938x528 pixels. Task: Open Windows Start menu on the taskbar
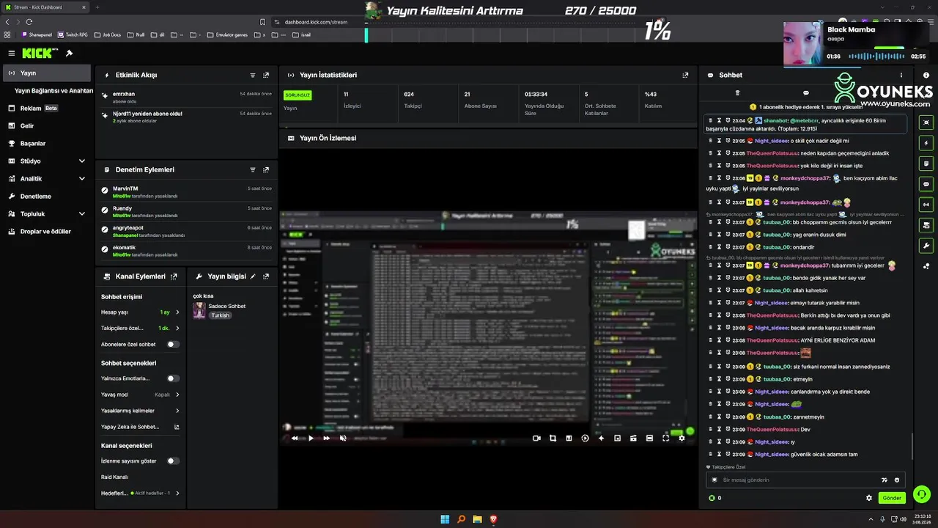coord(445,519)
